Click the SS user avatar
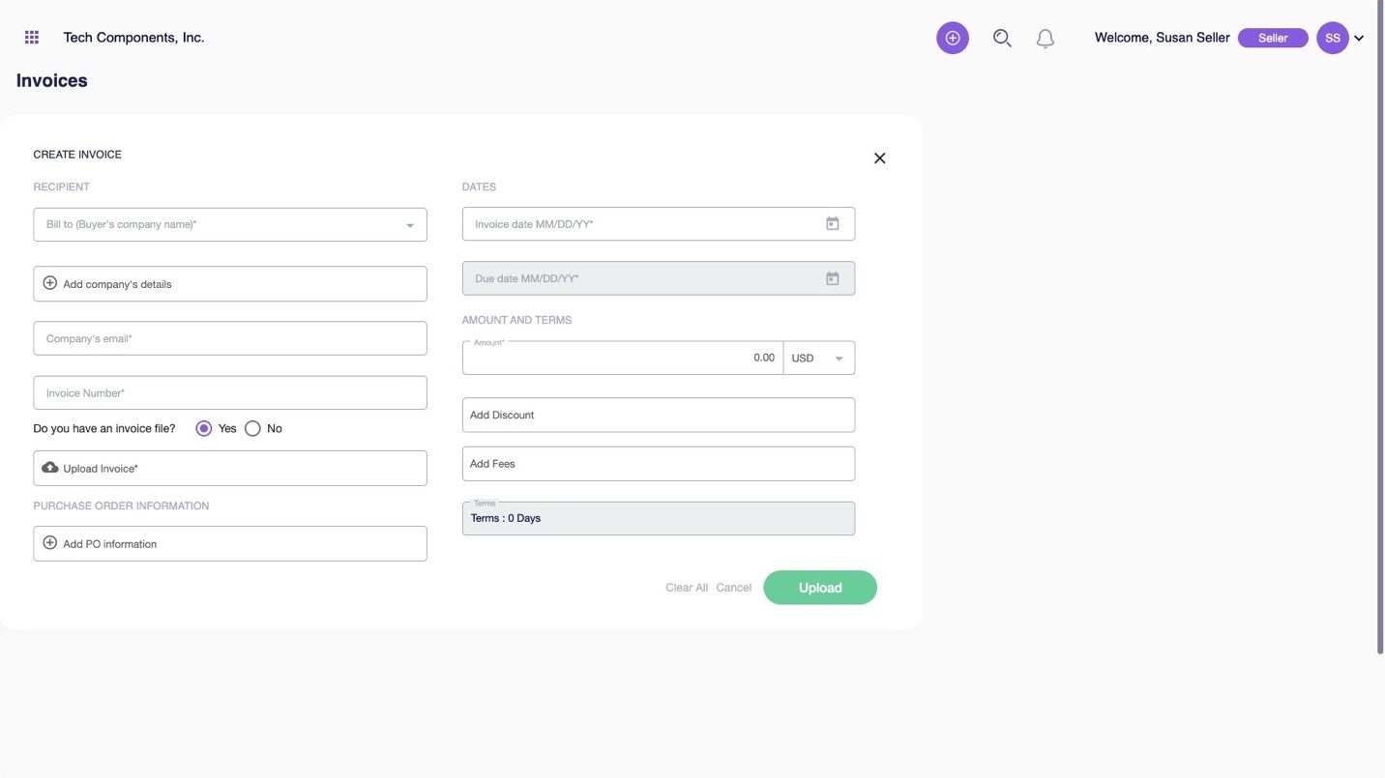 (1332, 38)
